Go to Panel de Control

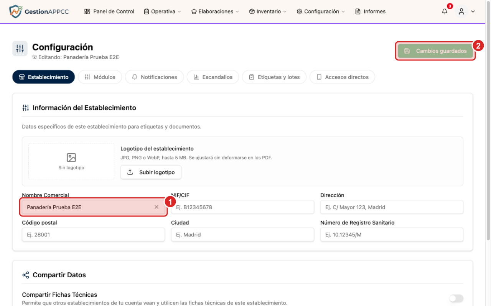click(109, 11)
